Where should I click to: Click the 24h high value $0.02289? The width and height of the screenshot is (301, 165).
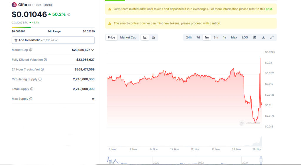(x=89, y=31)
